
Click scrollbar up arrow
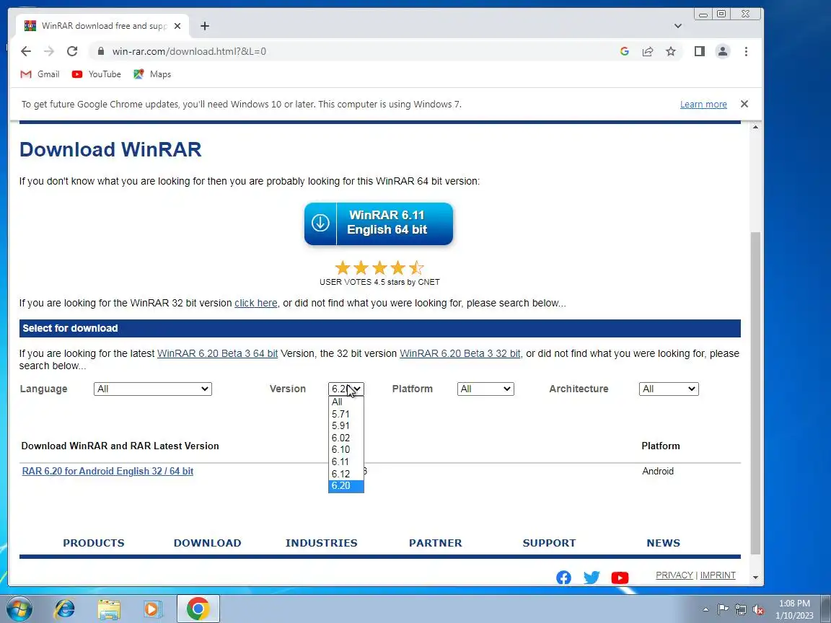[755, 127]
